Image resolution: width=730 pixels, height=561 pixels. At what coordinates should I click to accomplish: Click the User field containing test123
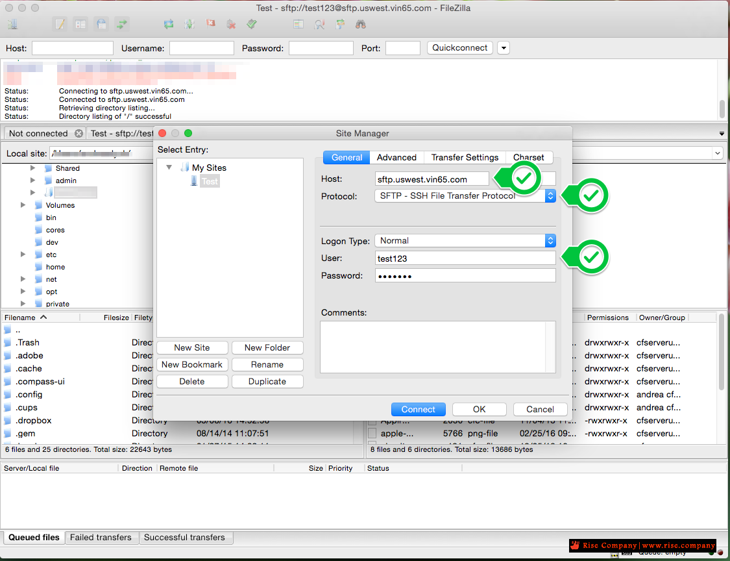[465, 258]
